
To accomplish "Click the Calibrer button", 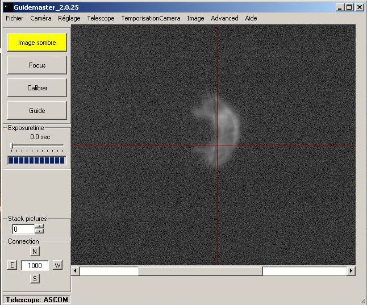I will click(x=37, y=88).
